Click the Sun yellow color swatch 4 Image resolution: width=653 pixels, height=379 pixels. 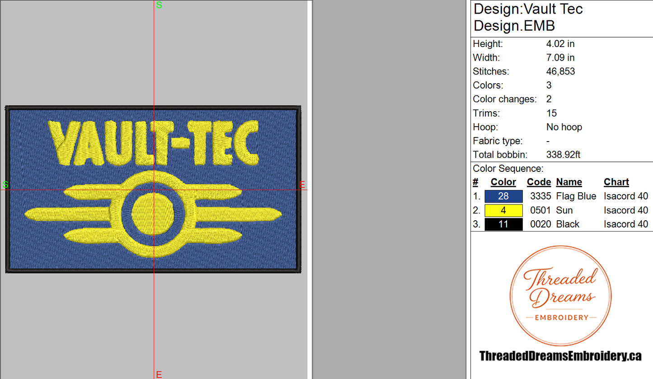point(503,210)
